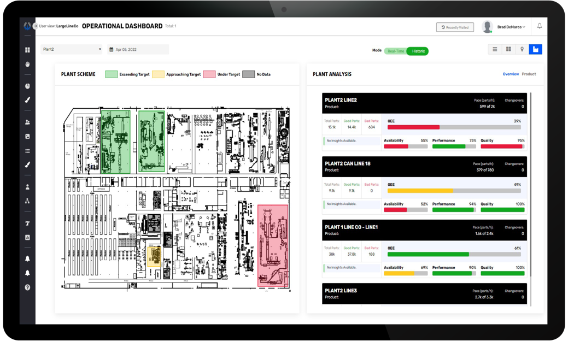568x341 pixels.
Task: Open the map pin location view
Action: [x=522, y=49]
